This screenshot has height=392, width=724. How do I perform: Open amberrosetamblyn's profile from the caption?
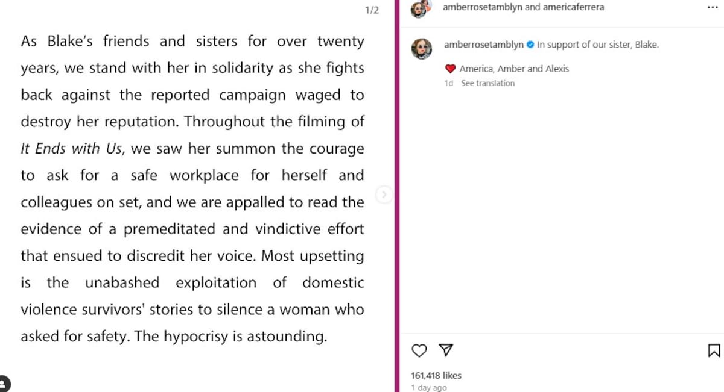click(x=483, y=45)
